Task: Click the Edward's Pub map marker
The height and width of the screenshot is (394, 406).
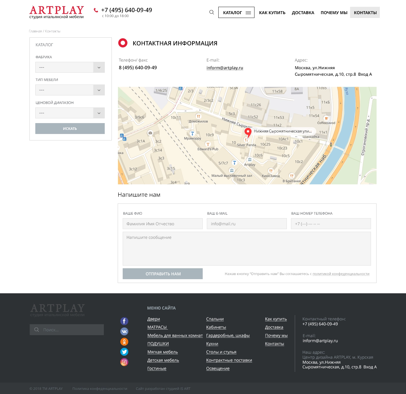Action: pos(208,144)
